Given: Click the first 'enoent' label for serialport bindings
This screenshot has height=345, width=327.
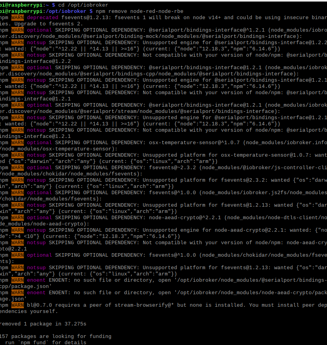Looking at the screenshot, I should tap(36, 280).
